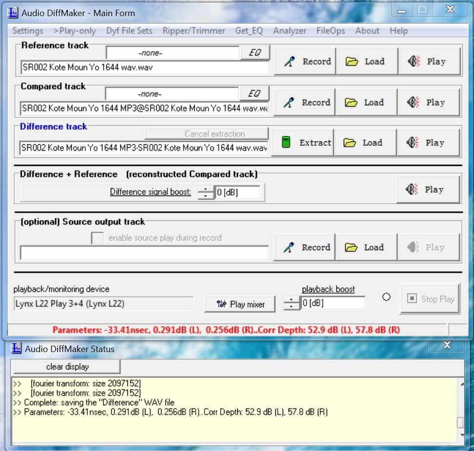Click the Audio DiffMaker Main Form title icon
474x451 pixels.
(x=13, y=13)
